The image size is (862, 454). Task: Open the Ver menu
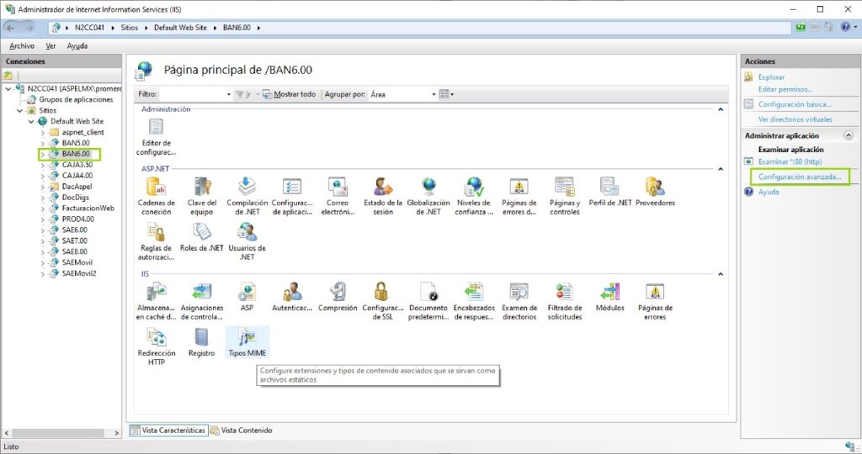click(51, 46)
